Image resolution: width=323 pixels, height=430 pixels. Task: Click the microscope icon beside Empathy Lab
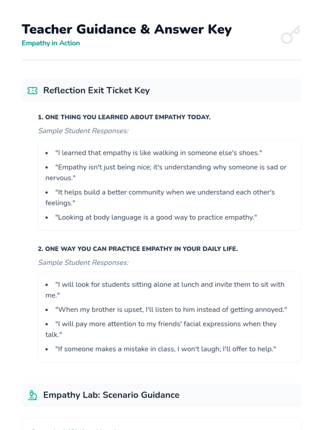[x=33, y=395]
